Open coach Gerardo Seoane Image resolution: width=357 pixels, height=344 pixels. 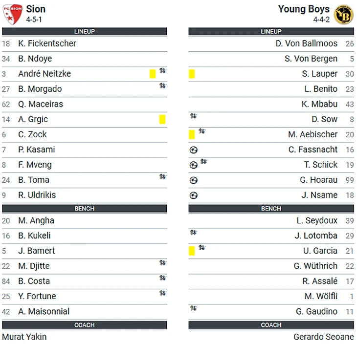323,337
